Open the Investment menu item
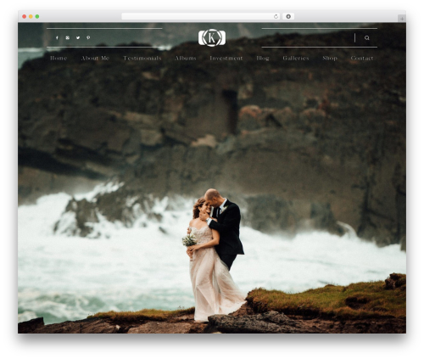The height and width of the screenshot is (359, 424). 226,58
